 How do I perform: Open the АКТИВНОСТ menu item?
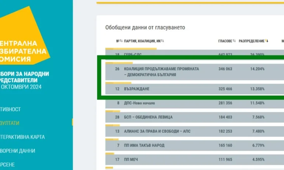(10, 109)
